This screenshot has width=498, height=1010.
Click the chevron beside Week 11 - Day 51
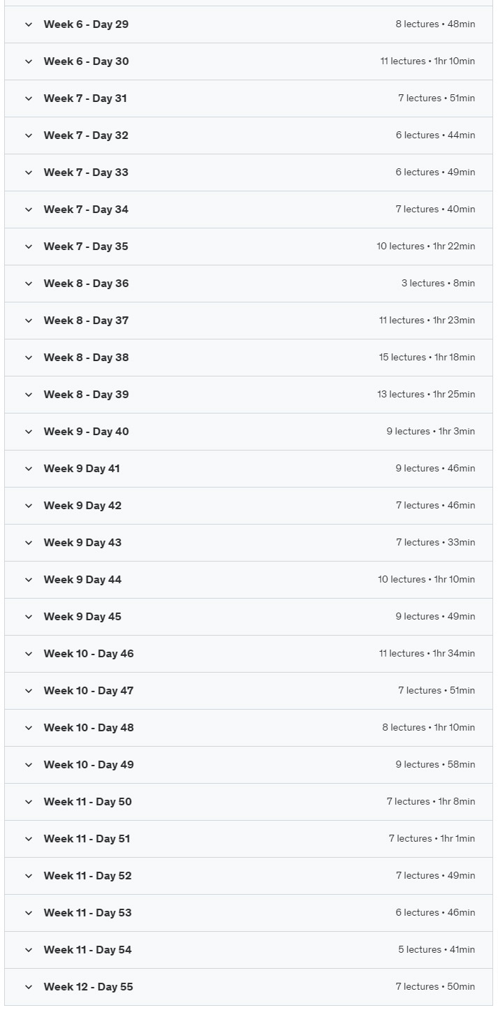[x=29, y=839]
